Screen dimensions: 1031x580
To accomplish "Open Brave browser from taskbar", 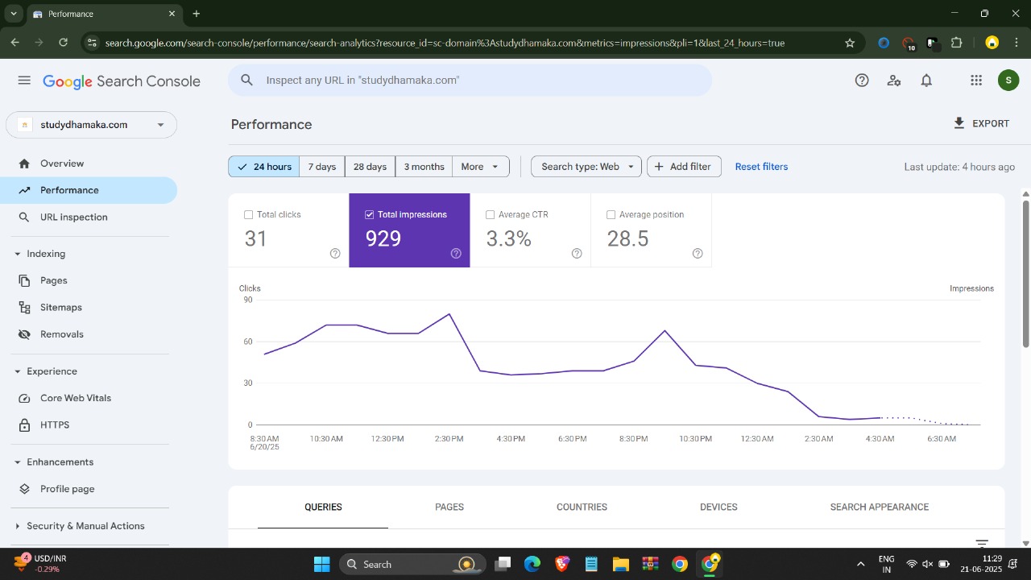I will tap(561, 564).
